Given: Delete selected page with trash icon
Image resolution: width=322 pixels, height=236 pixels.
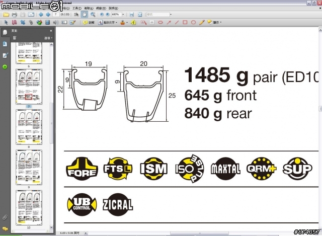Looking at the screenshot, I should [15, 38].
